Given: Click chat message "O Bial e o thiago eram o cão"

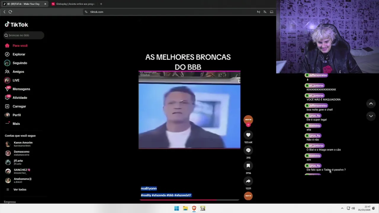Looking at the screenshot, I should 324,150.
